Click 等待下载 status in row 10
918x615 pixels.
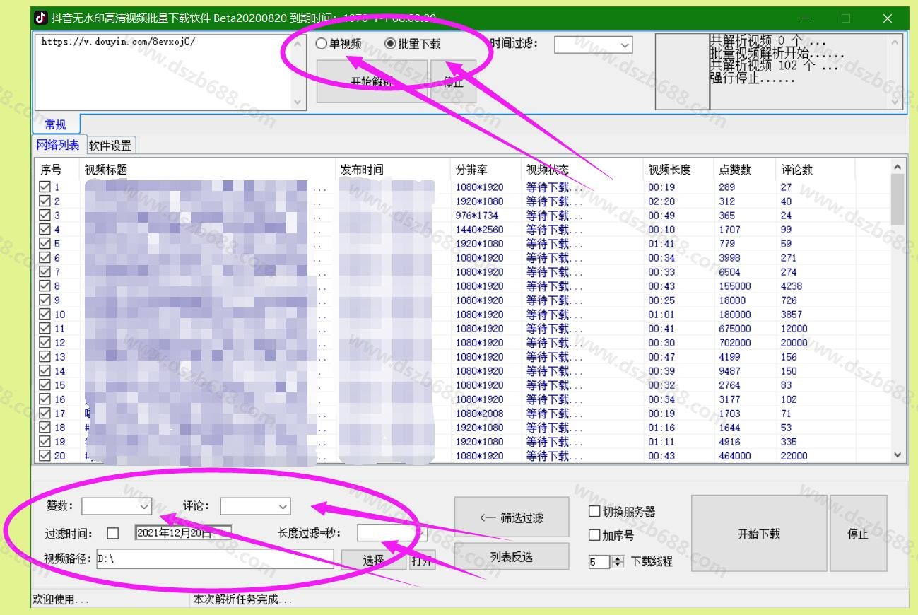point(555,315)
